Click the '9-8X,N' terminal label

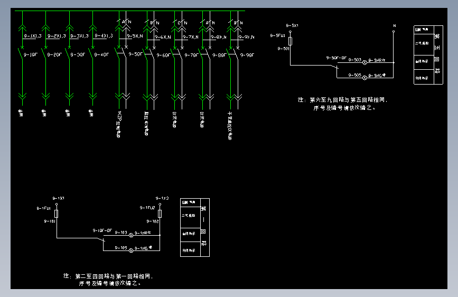(219, 37)
